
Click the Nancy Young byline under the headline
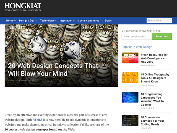pyautogui.click(x=21, y=81)
